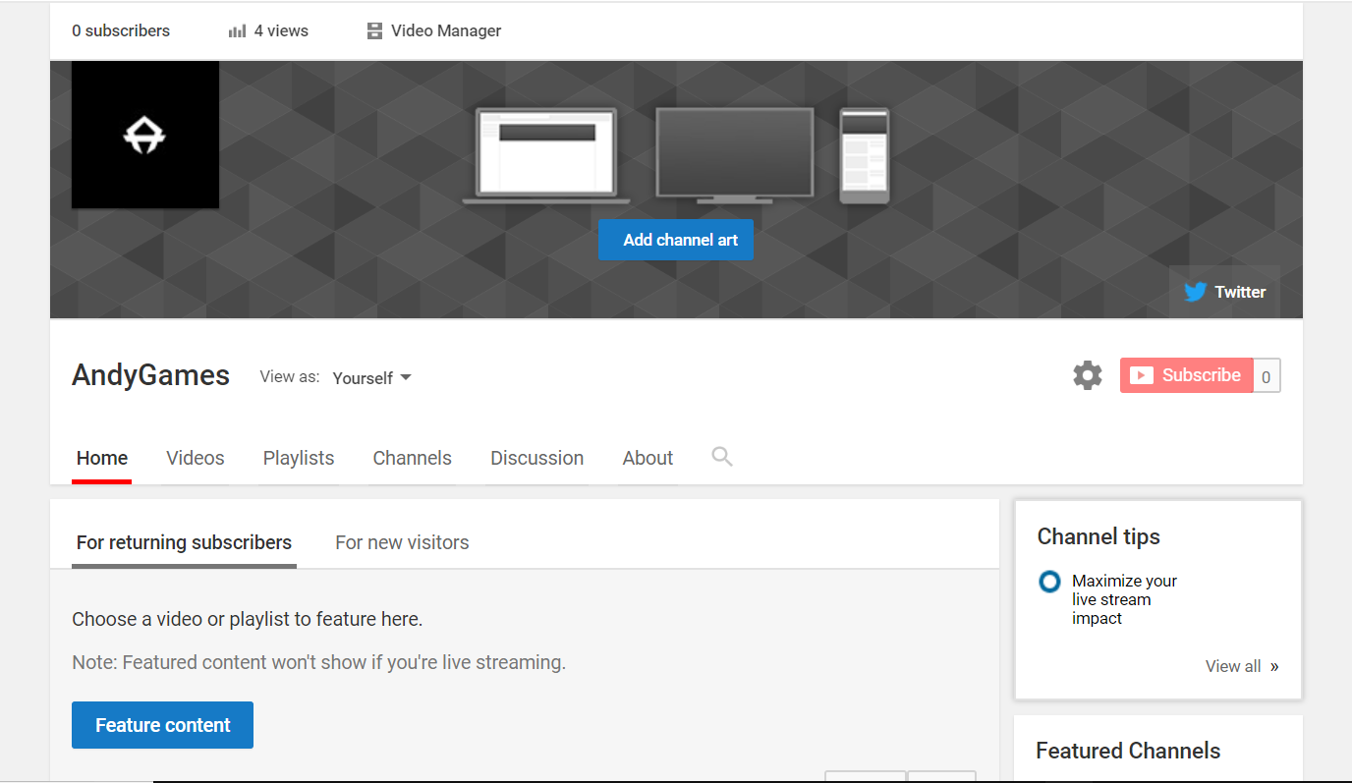Click the TV preview image on banner

tap(735, 155)
